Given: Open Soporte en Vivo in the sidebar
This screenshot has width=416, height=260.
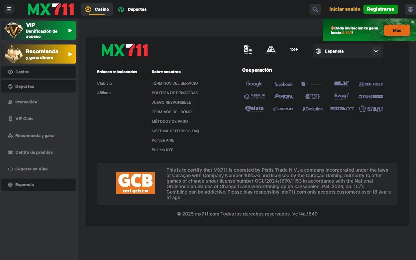Looking at the screenshot, I should pyautogui.click(x=38, y=169).
